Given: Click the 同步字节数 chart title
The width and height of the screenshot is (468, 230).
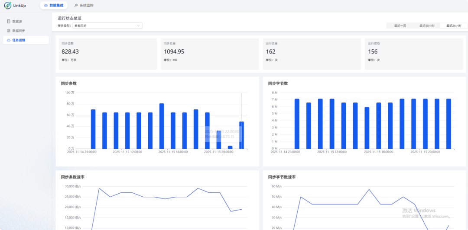Looking at the screenshot, I should pyautogui.click(x=278, y=83).
